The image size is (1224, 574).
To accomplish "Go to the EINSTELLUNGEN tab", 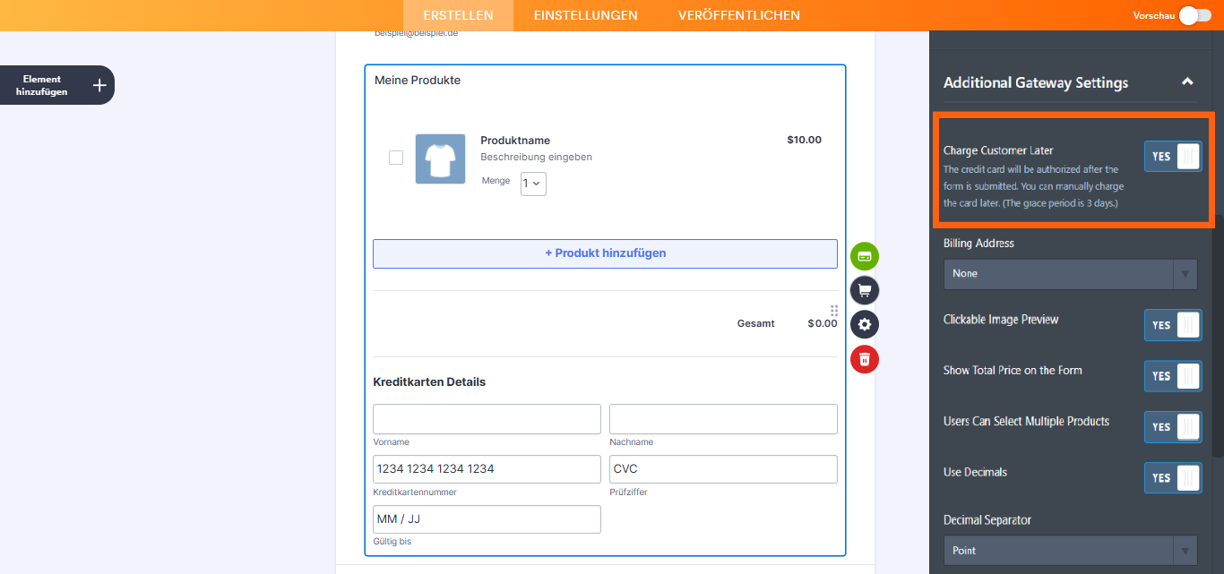I will pyautogui.click(x=586, y=15).
